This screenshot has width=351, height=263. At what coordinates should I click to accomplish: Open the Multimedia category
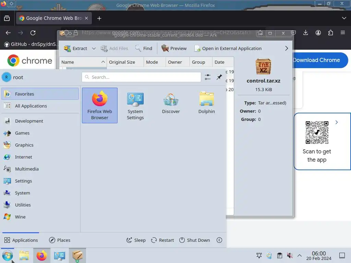[x=40, y=169]
